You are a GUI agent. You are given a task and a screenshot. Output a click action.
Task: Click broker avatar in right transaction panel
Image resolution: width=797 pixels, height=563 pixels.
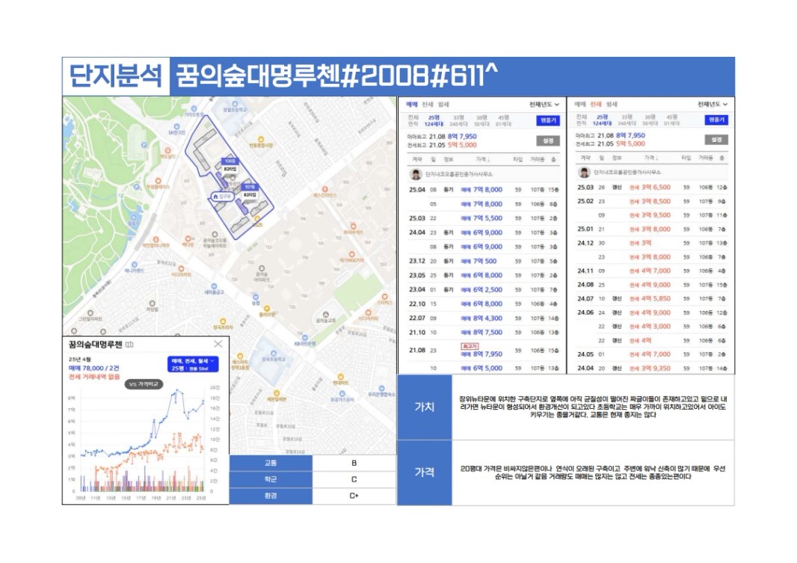(x=585, y=172)
